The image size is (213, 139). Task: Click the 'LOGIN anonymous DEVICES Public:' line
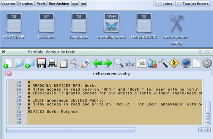tap(67, 101)
